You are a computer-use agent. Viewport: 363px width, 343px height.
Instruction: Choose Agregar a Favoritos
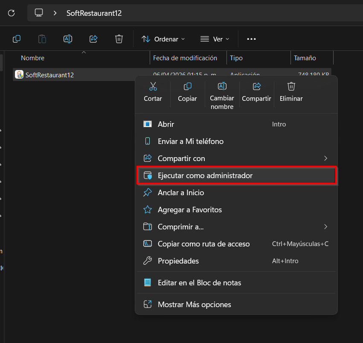(236, 210)
